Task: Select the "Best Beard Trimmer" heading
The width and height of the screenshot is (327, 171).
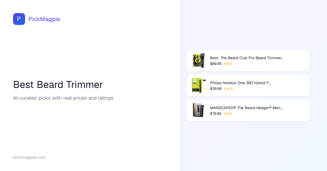Action: [x=58, y=85]
